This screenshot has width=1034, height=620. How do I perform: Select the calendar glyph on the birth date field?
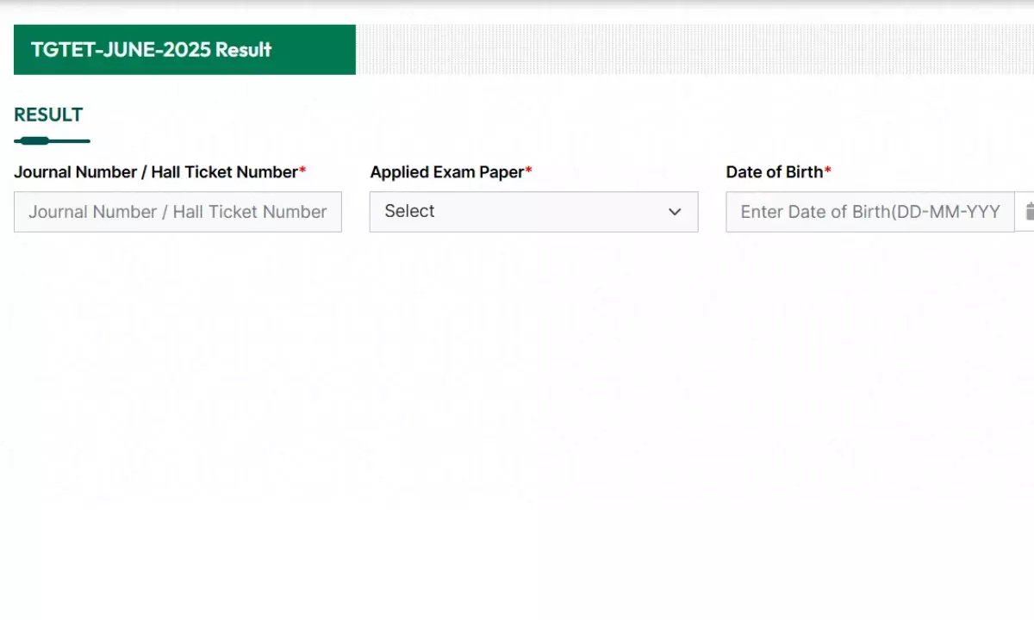click(x=1029, y=211)
